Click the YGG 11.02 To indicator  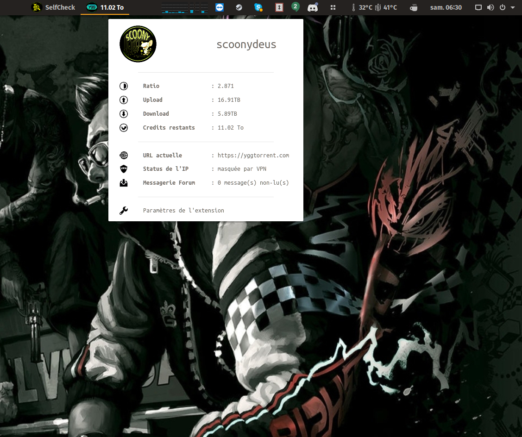(105, 7)
